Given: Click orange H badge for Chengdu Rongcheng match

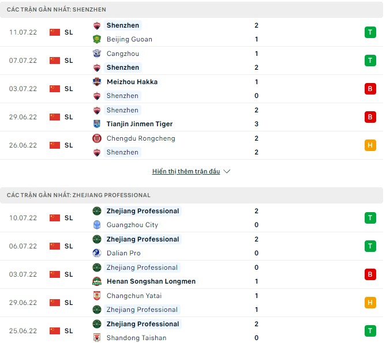Looking at the screenshot, I should click(x=370, y=145).
